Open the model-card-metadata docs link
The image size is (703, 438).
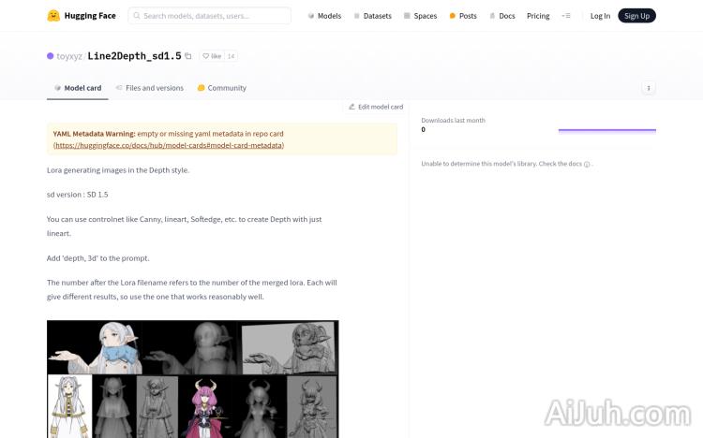point(169,145)
